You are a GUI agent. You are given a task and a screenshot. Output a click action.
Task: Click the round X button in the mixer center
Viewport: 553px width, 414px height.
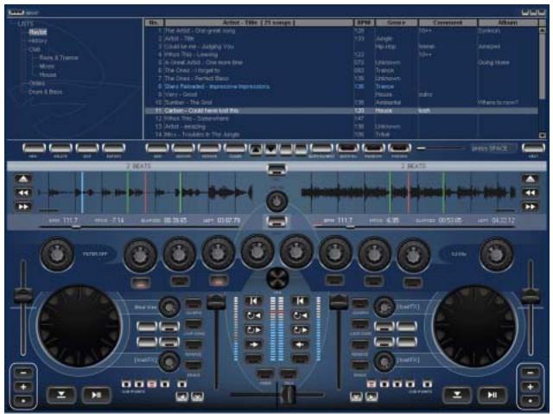[x=277, y=278]
